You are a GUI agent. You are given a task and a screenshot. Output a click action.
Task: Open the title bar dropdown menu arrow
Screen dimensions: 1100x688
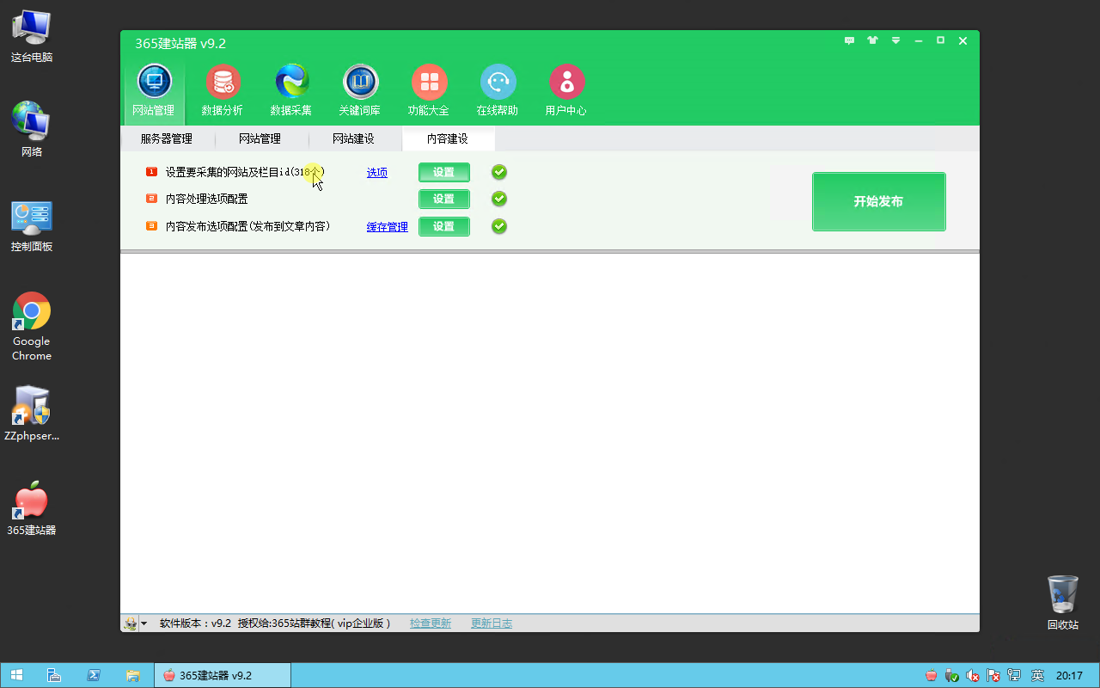[x=895, y=40]
